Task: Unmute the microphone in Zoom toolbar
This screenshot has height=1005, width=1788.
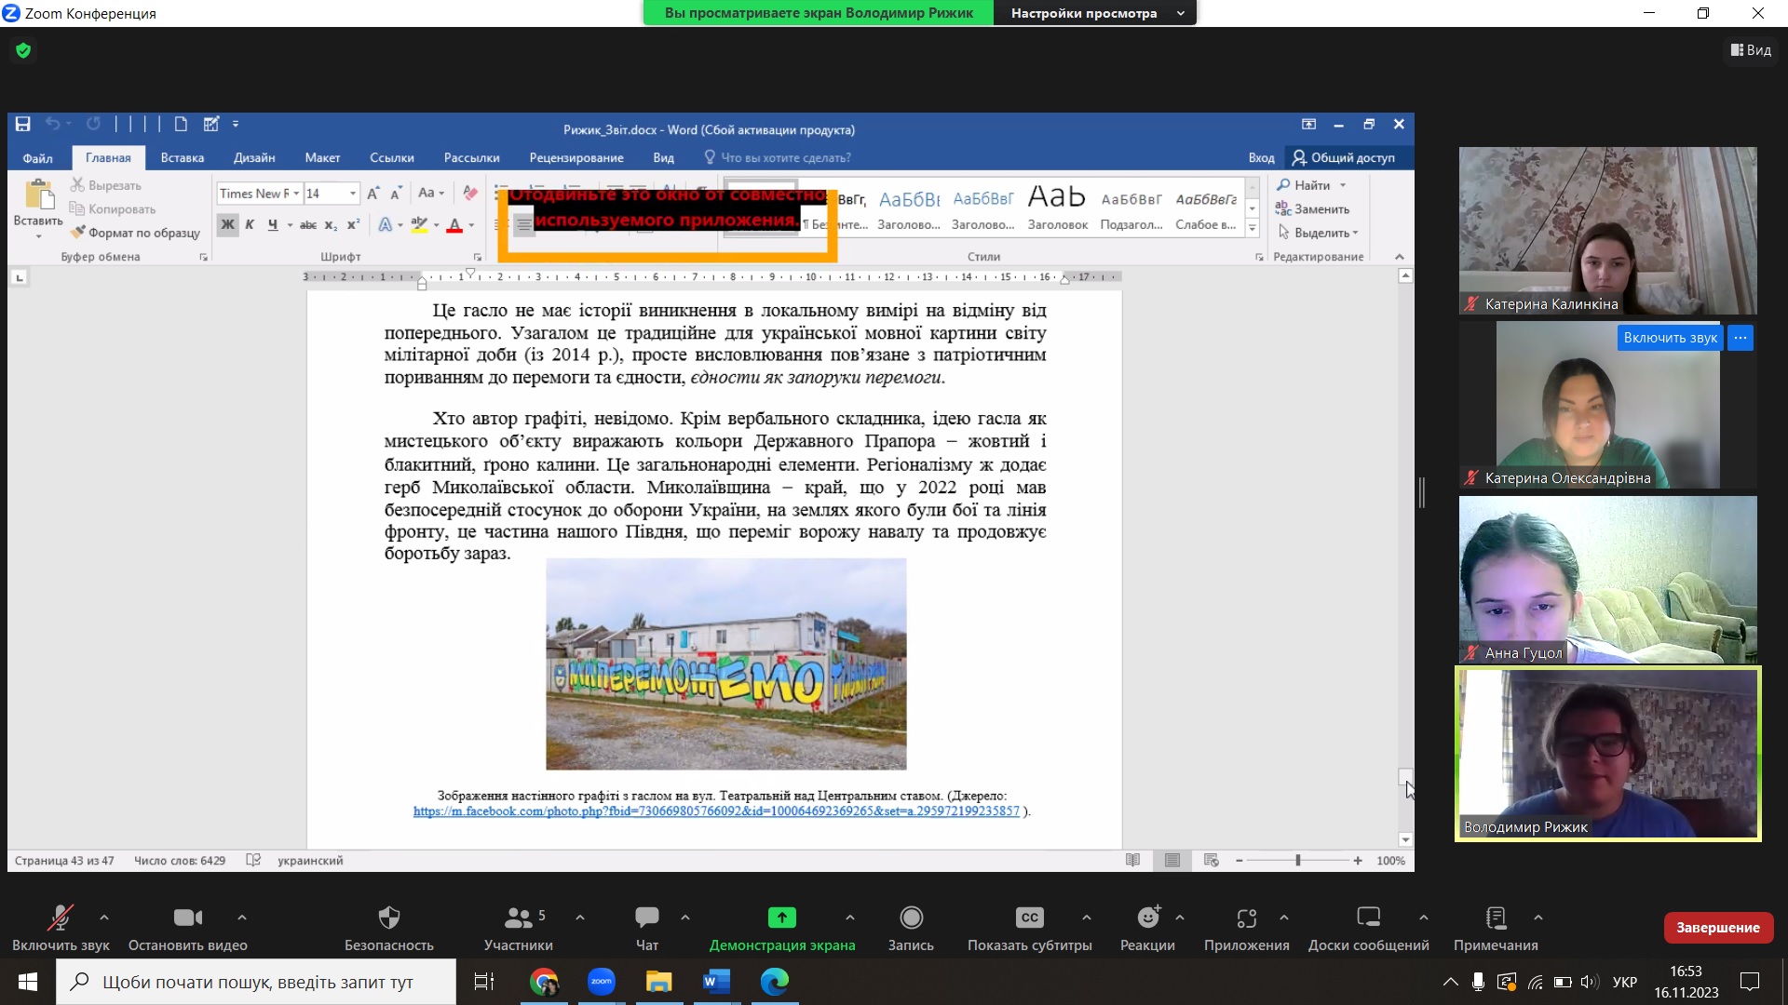Action: (61, 918)
